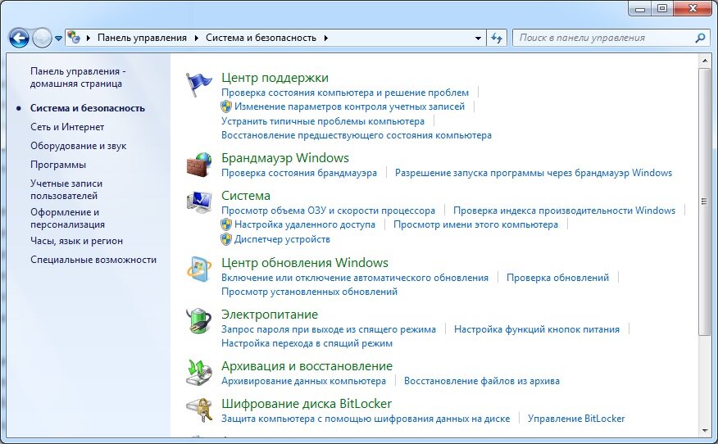
Task: Go back with the blue arrow button
Action: [x=19, y=38]
